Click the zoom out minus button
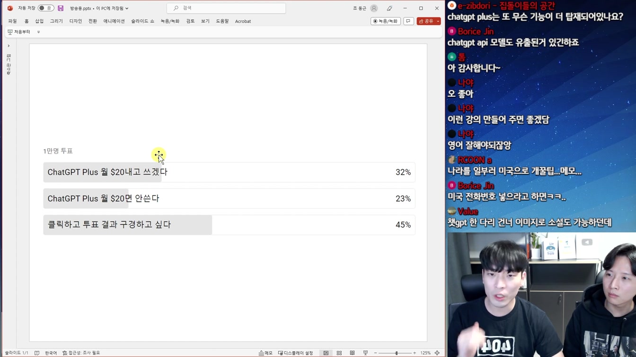The image size is (636, 357). (376, 353)
